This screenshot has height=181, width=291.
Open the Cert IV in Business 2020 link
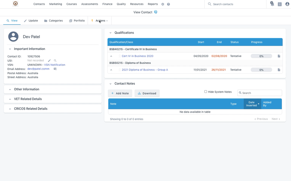(x=138, y=56)
